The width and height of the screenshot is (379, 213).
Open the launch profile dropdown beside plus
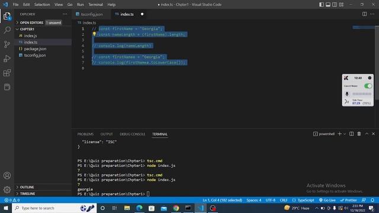345,134
